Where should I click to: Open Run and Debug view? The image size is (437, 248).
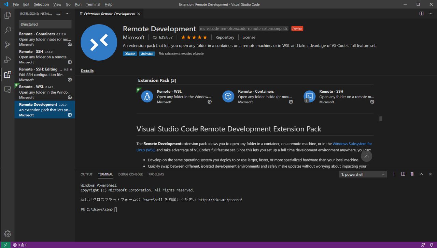click(x=8, y=60)
